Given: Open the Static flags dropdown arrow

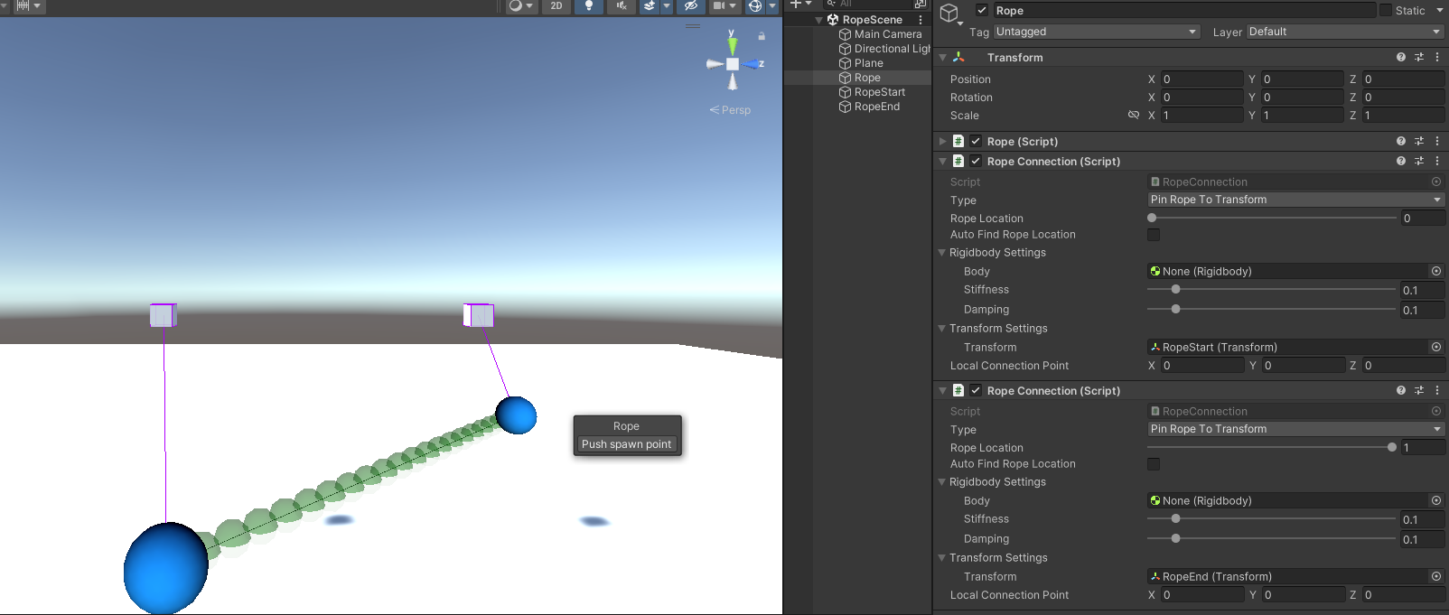Looking at the screenshot, I should pos(1440,11).
